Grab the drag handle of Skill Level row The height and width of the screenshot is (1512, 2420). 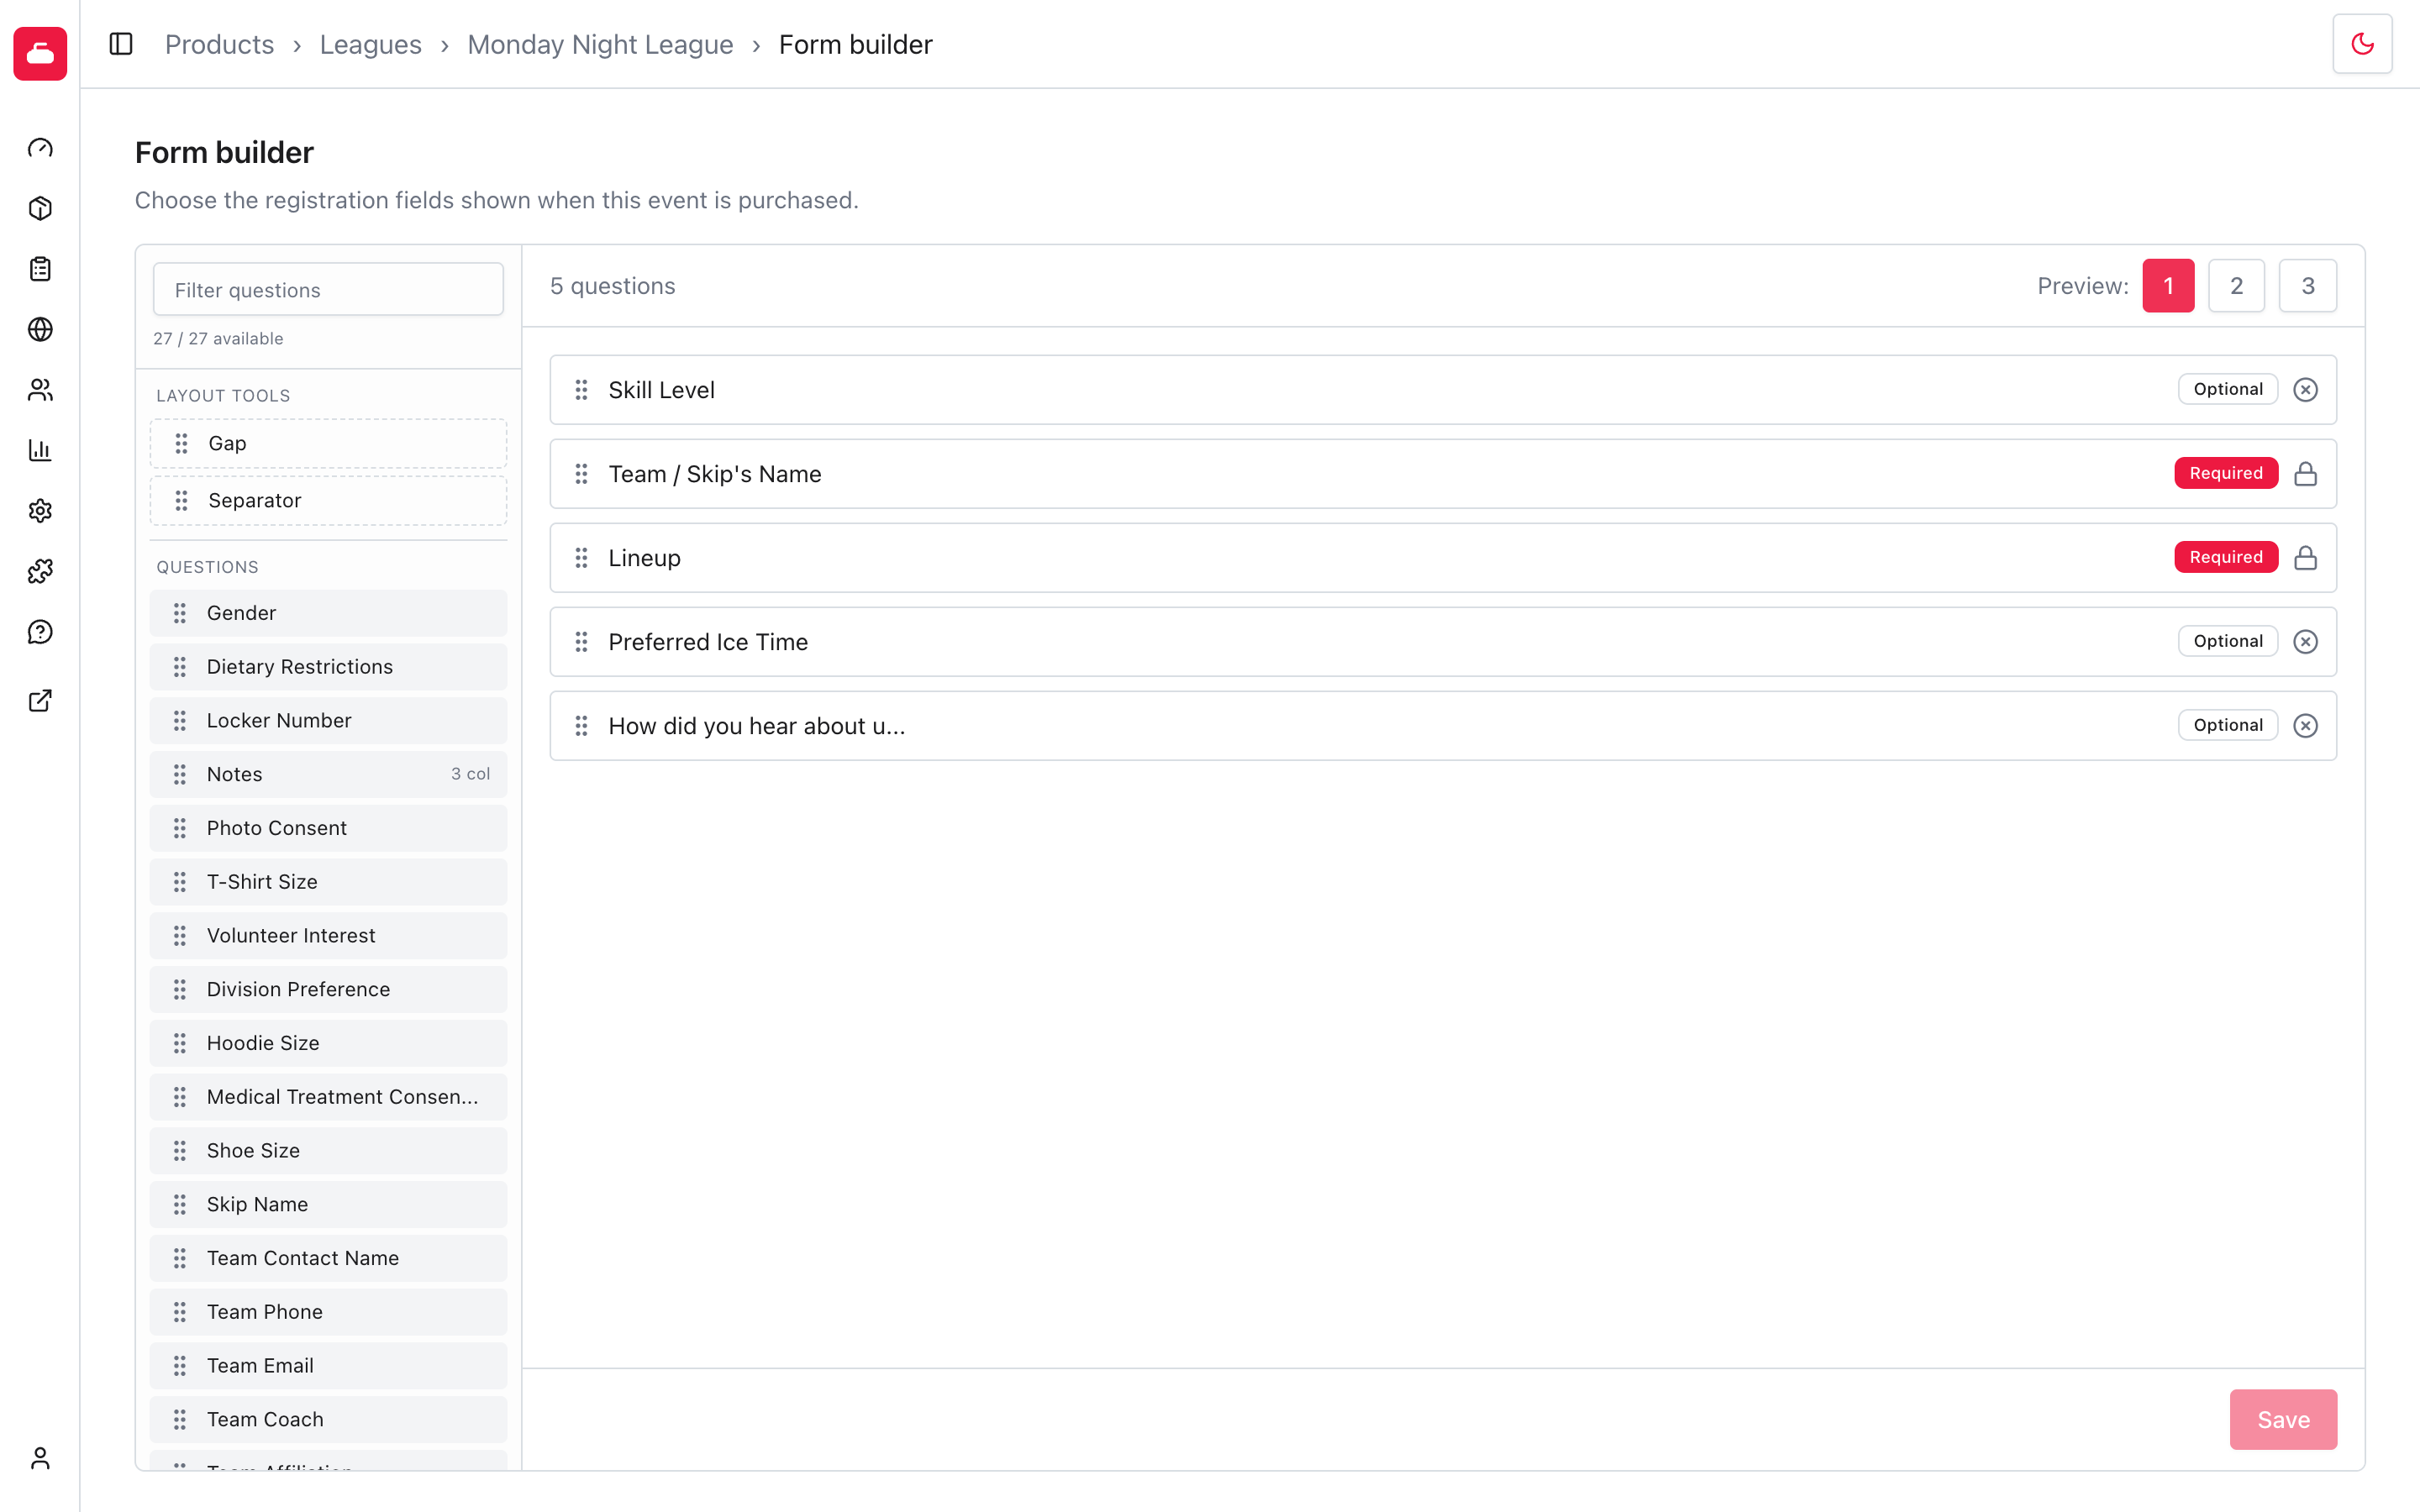pyautogui.click(x=581, y=390)
